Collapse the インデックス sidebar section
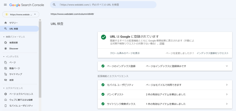The width and height of the screenshot is (236, 111). click(4, 57)
